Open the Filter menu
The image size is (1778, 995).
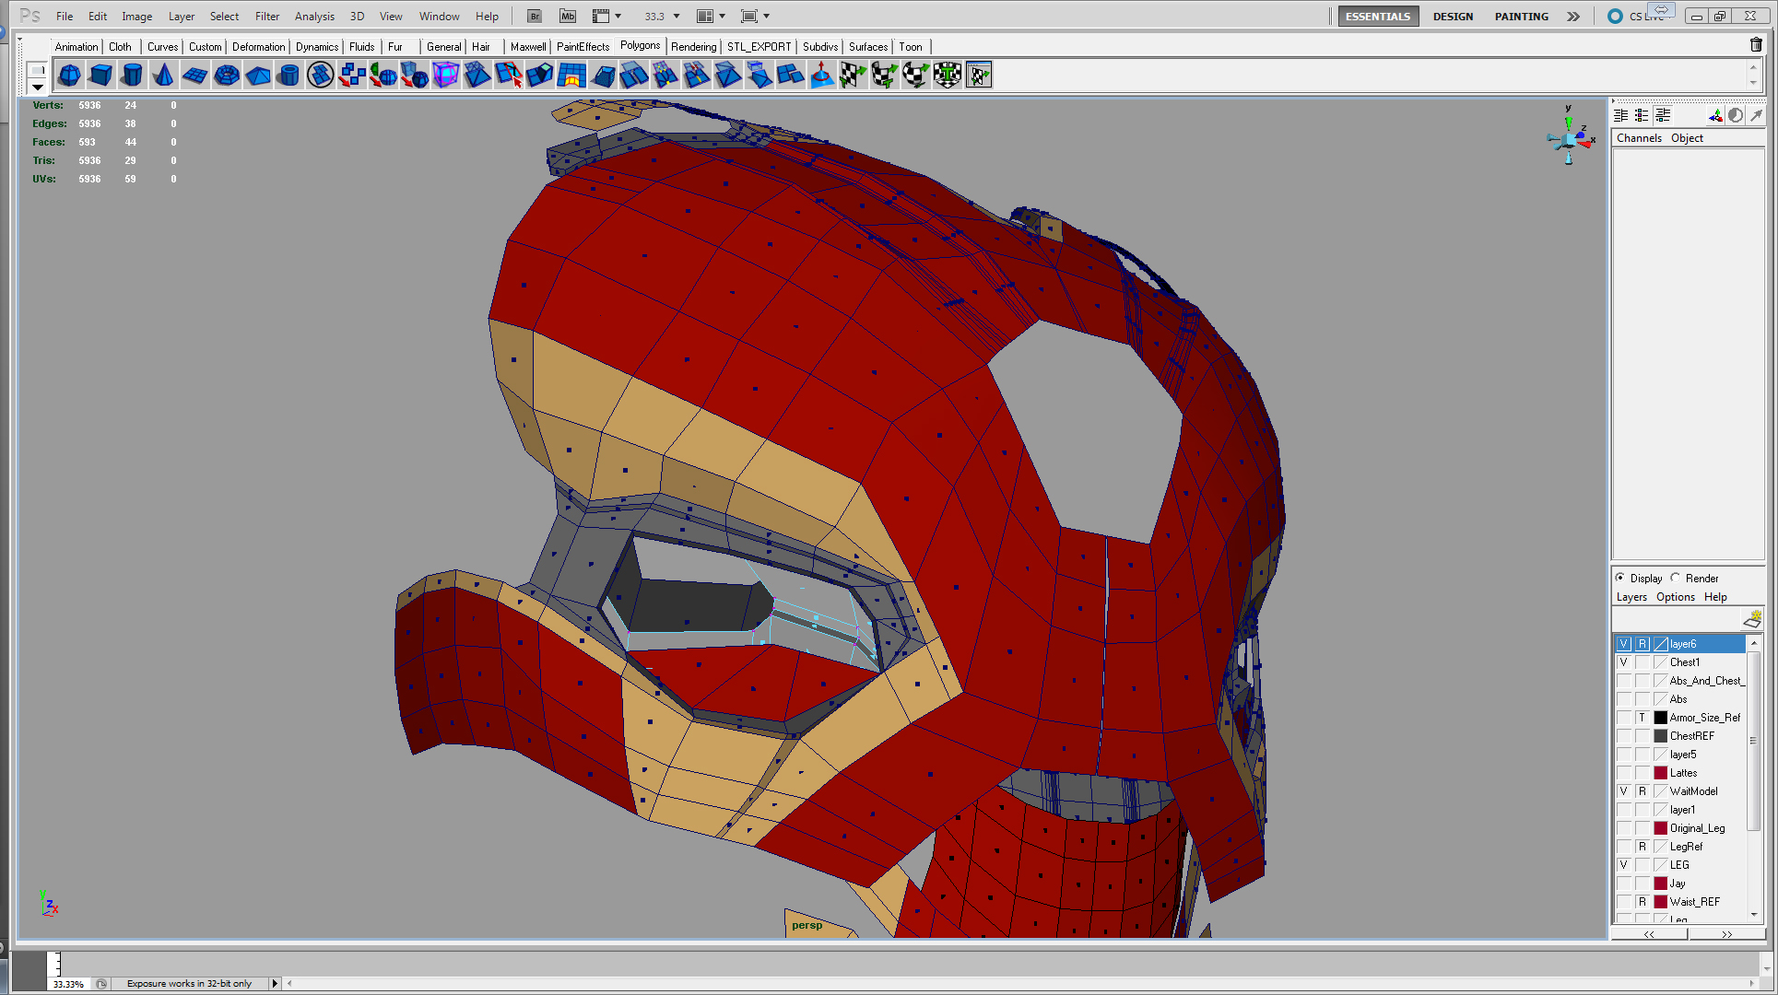[267, 16]
